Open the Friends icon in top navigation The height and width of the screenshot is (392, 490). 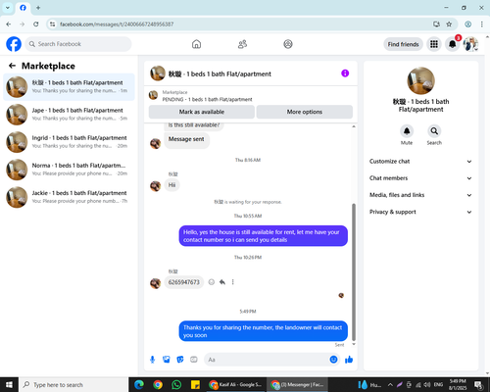point(242,44)
